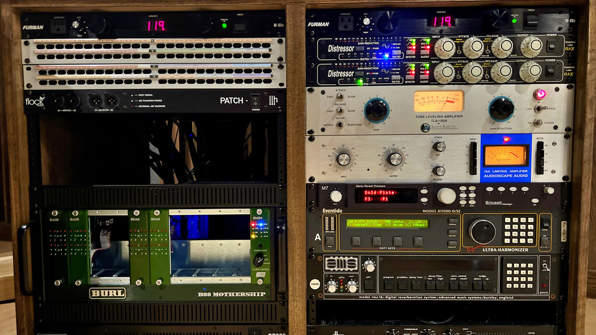Flip the Eventide H3000 power switch
This screenshot has height=335, width=596.
click(x=546, y=222)
